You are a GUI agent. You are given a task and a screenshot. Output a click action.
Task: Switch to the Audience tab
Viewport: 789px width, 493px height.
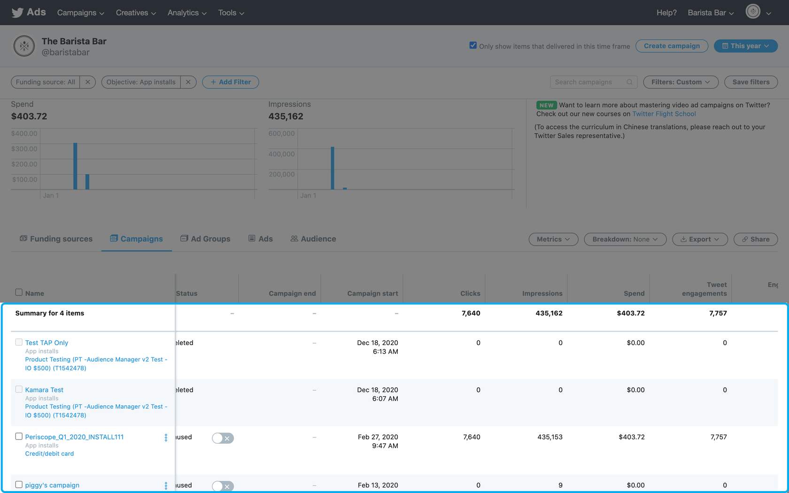pyautogui.click(x=313, y=239)
